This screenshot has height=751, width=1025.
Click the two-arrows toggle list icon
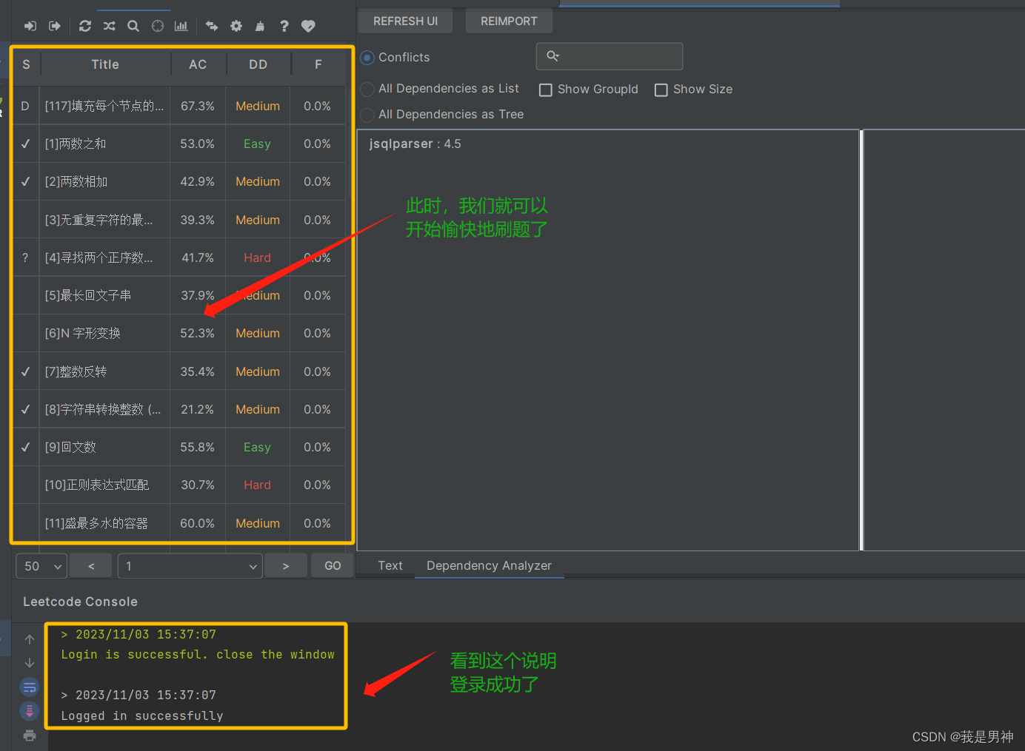[212, 26]
